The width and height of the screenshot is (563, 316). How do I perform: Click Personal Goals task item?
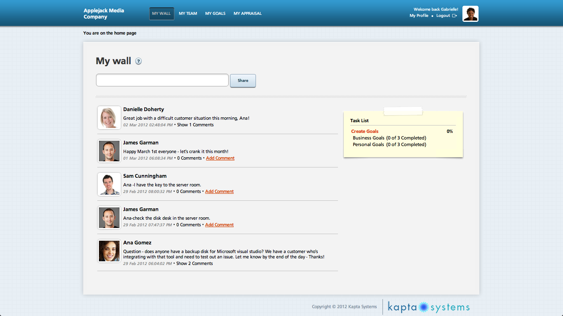click(x=389, y=144)
